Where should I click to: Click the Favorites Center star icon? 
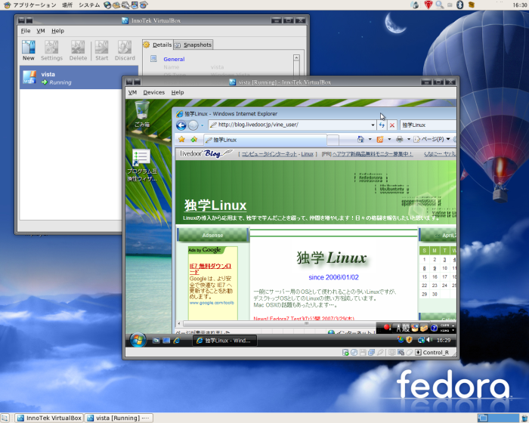click(x=181, y=139)
